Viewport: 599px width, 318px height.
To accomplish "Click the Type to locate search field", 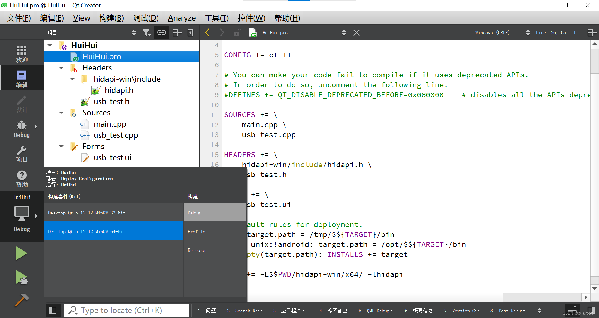I will [127, 310].
